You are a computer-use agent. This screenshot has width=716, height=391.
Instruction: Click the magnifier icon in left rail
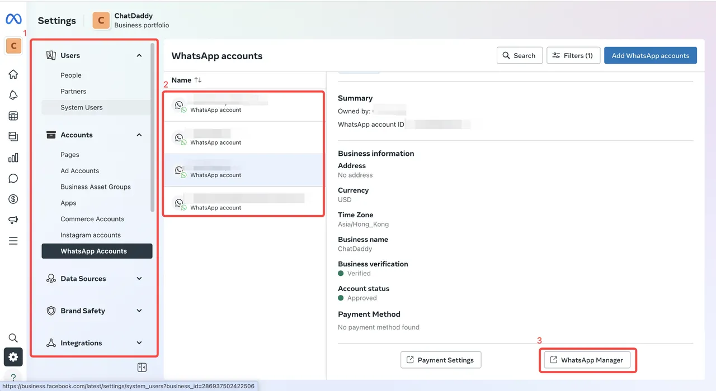tap(13, 338)
